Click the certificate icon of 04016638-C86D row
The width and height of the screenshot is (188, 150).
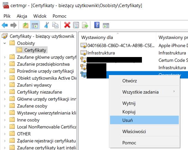pyautogui.click(x=83, y=46)
